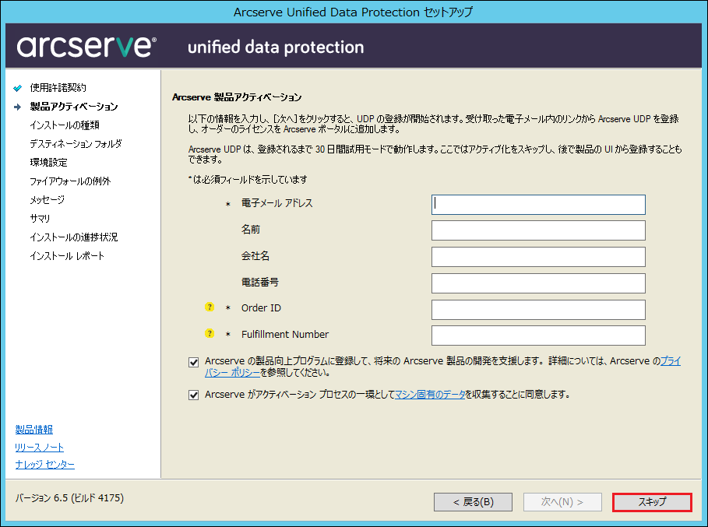The height and width of the screenshot is (527, 708).
Task: Click the 会社名 input field
Action: point(538,257)
